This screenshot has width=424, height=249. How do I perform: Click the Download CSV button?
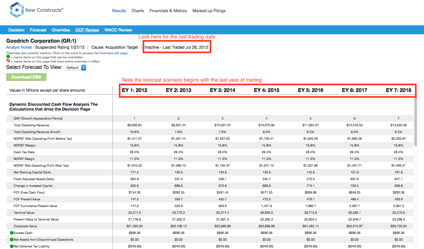point(26,77)
